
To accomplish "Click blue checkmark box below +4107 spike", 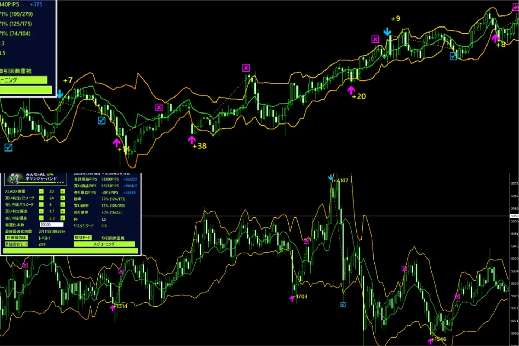I will tap(343, 305).
